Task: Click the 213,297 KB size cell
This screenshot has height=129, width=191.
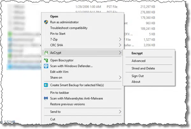Action: click(148, 7)
